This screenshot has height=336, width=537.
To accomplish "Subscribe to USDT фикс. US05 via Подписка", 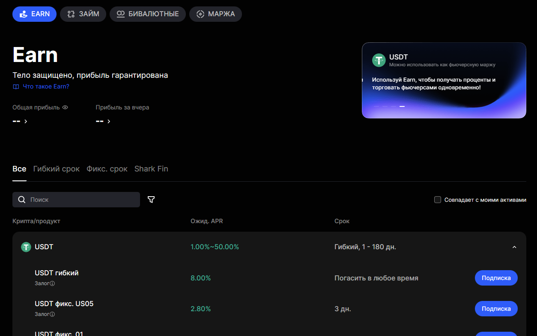I will (x=496, y=309).
